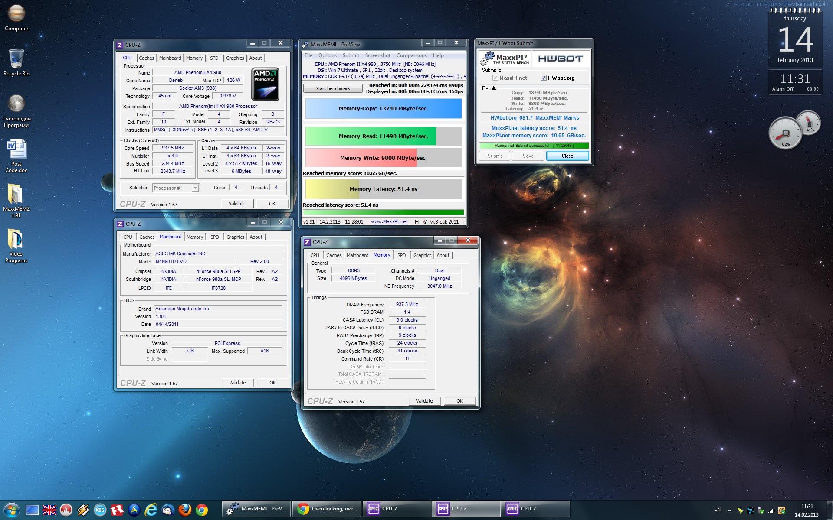833x520 pixels.
Task: Click Close in HWbot Submit dialog
Action: click(567, 156)
